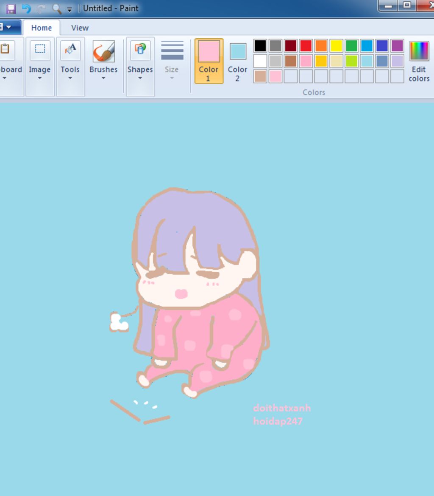The image size is (434, 496).
Task: Expand the Image group dropdown arrow
Action: click(x=40, y=78)
